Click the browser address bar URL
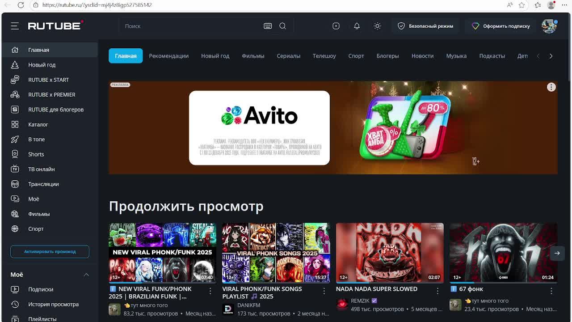Viewport: 572px width, 322px height. coord(97,5)
